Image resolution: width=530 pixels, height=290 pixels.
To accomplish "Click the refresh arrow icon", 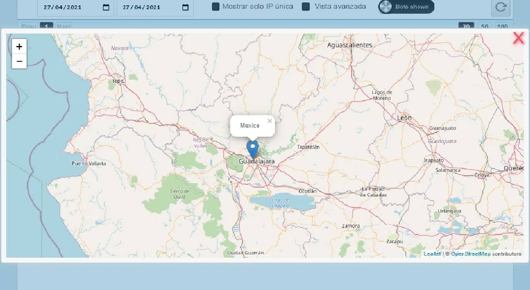I will tap(501, 7).
